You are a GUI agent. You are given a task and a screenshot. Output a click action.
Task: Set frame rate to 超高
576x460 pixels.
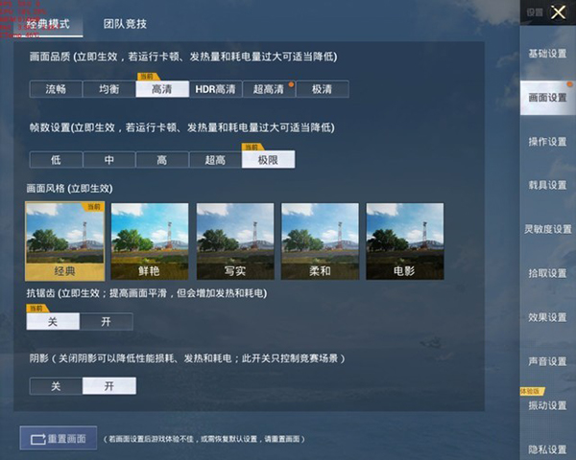point(215,160)
